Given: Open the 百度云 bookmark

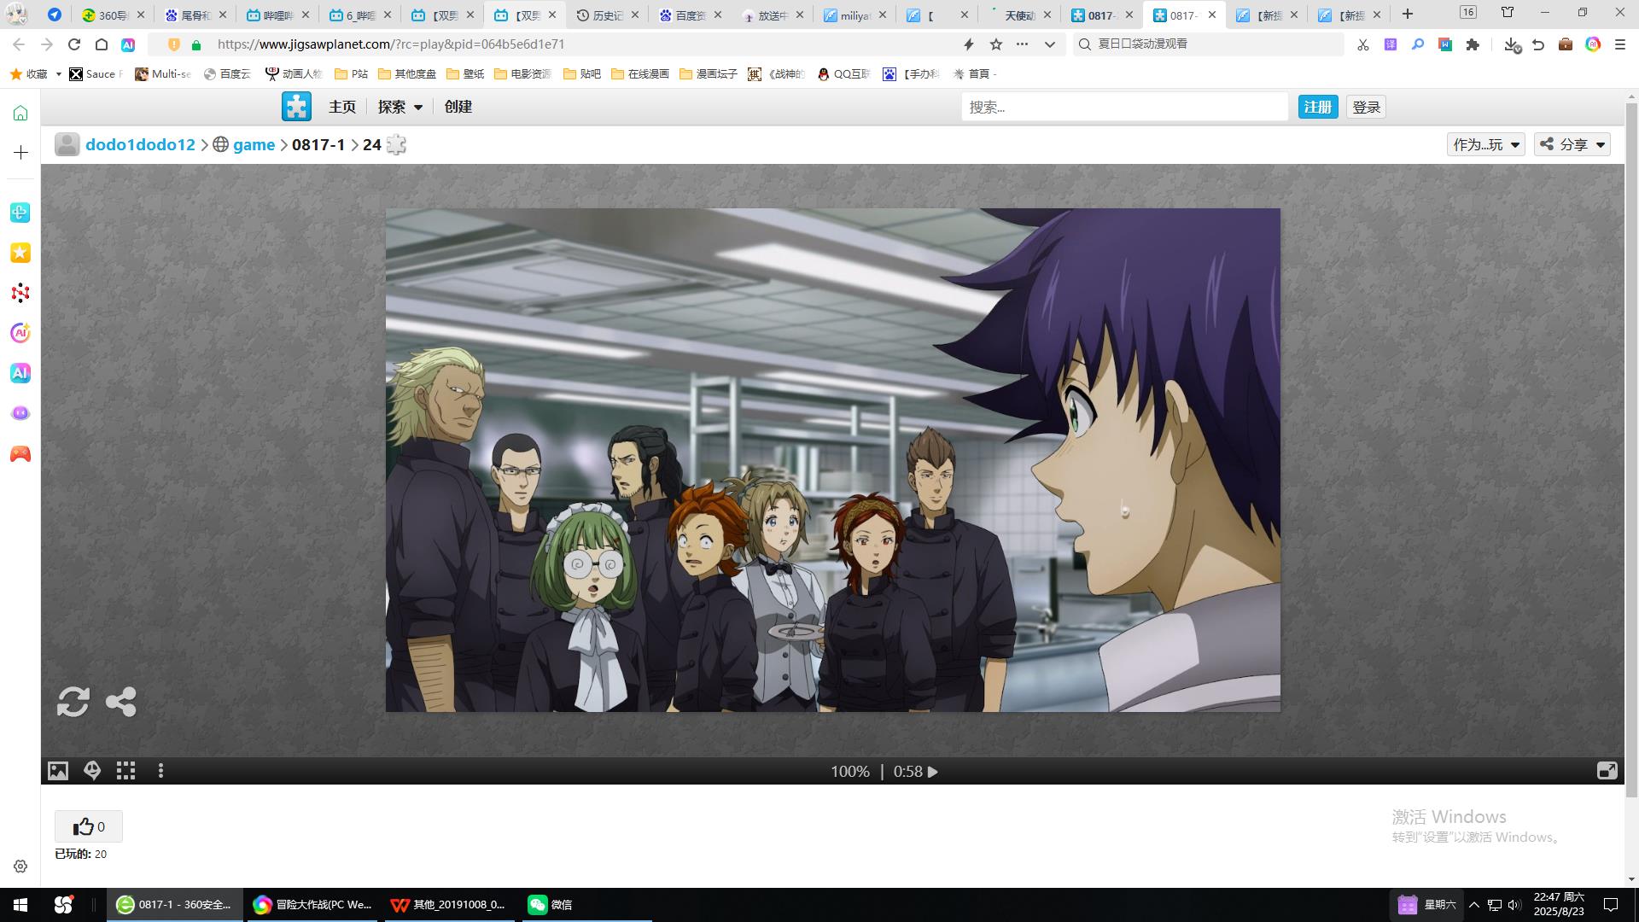Looking at the screenshot, I should click(227, 74).
